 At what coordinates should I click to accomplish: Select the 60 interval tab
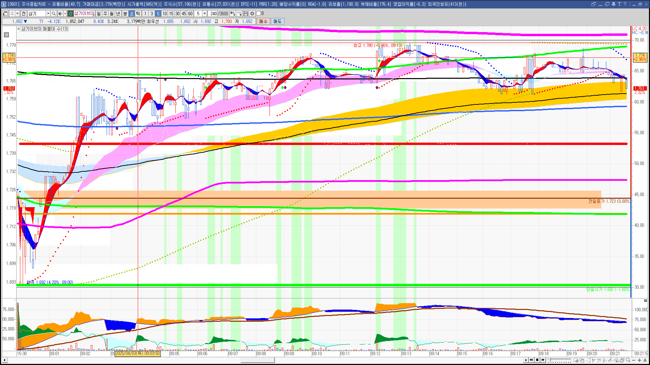tap(190, 14)
